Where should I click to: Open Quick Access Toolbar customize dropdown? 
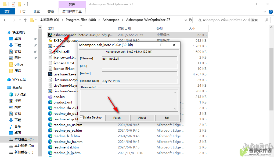point(24,4)
